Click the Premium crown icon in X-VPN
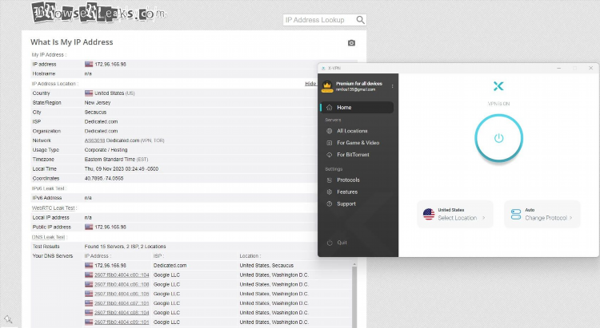 tap(327, 86)
